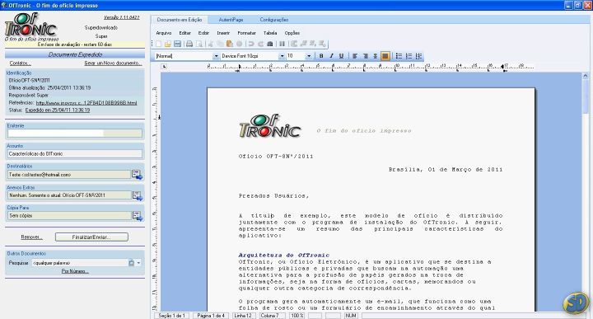The height and width of the screenshot is (319, 593).
Task: Open the Normal paragraph style dropdown
Action: 216,56
